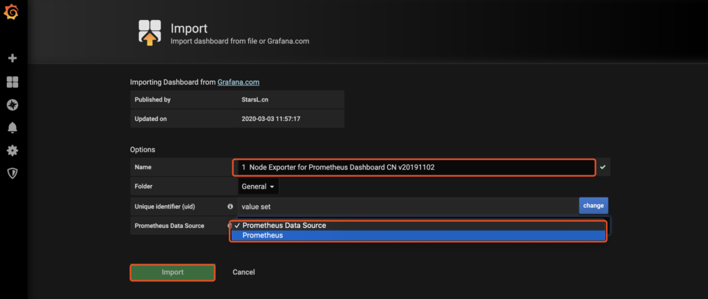Click the 'Published by' label
708x299 pixels.
point(153,99)
